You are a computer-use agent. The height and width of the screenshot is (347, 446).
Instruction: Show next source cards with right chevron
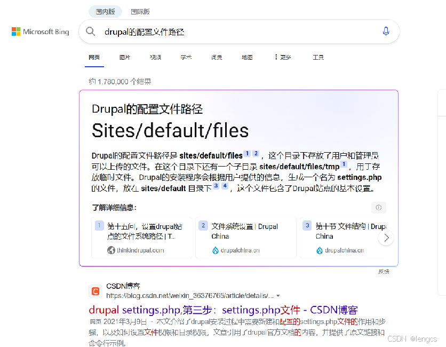386,238
